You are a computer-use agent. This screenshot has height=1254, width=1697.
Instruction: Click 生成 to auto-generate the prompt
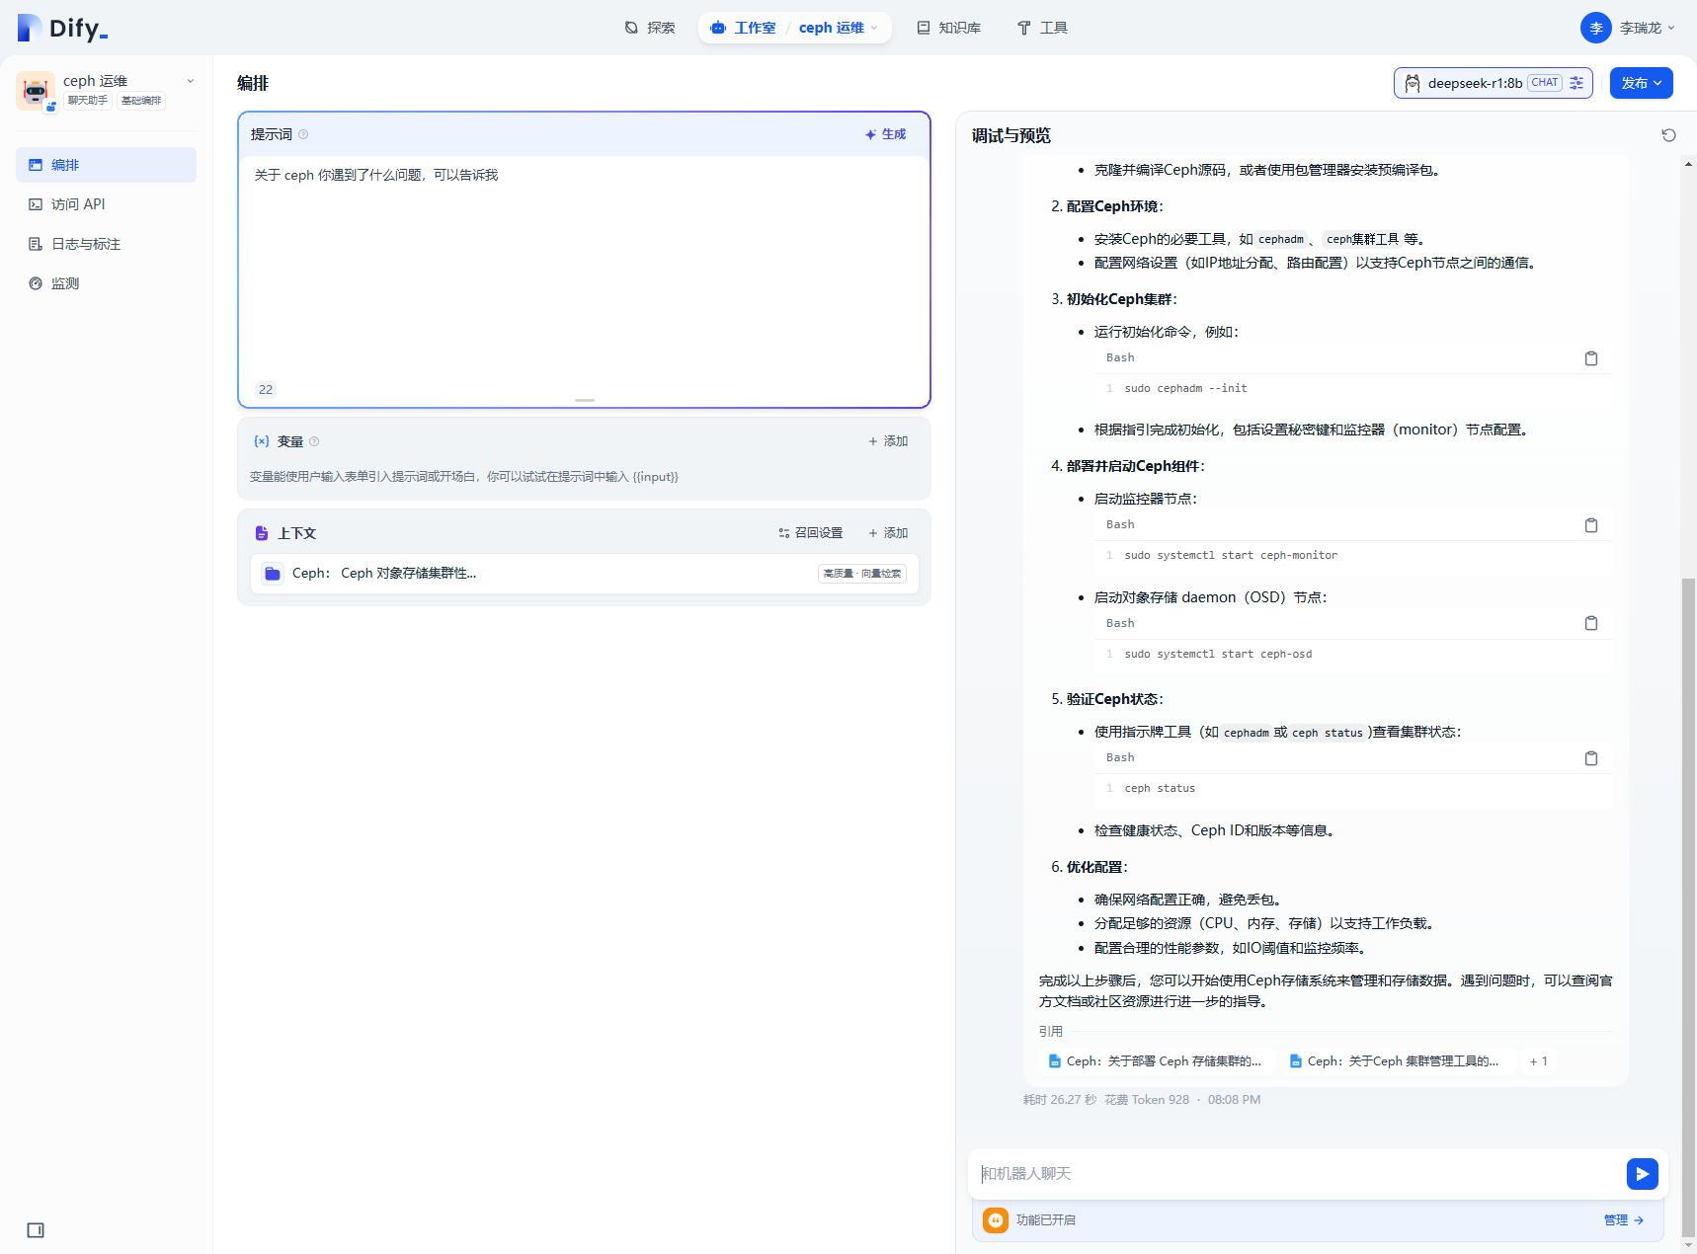click(885, 134)
